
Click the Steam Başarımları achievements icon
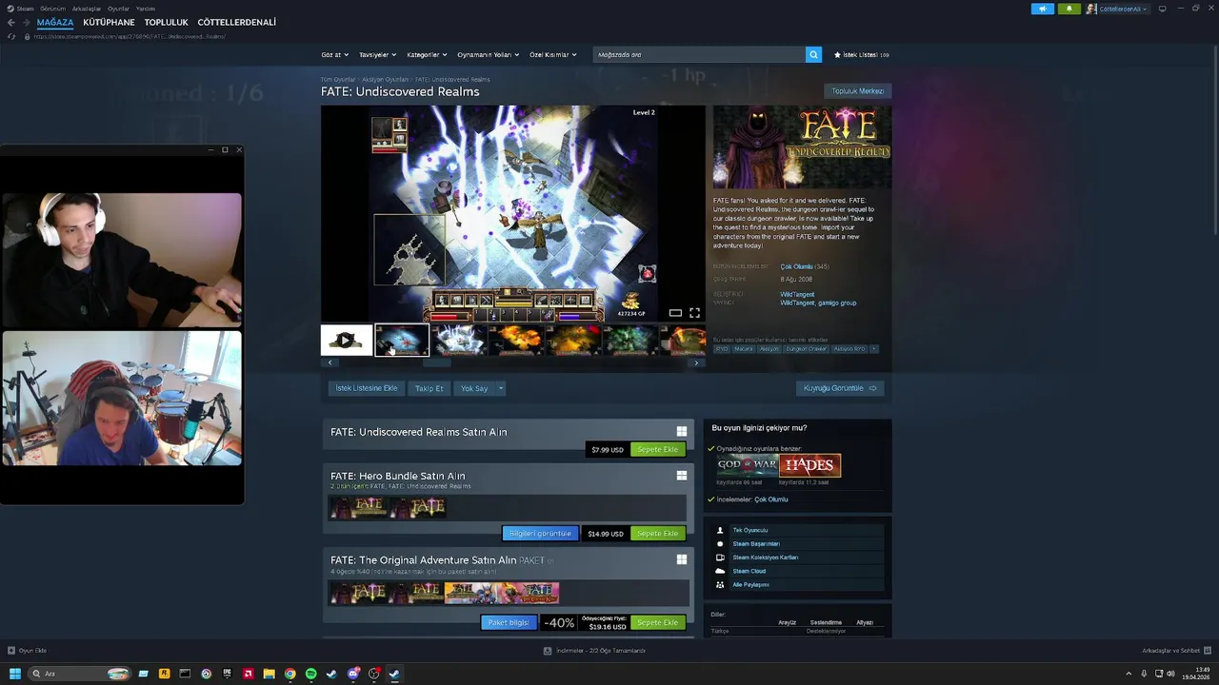pyautogui.click(x=720, y=544)
